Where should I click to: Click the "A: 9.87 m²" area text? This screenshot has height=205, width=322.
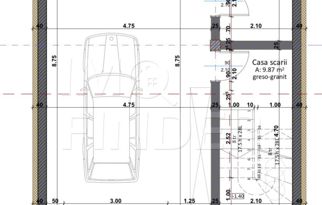[269, 70]
